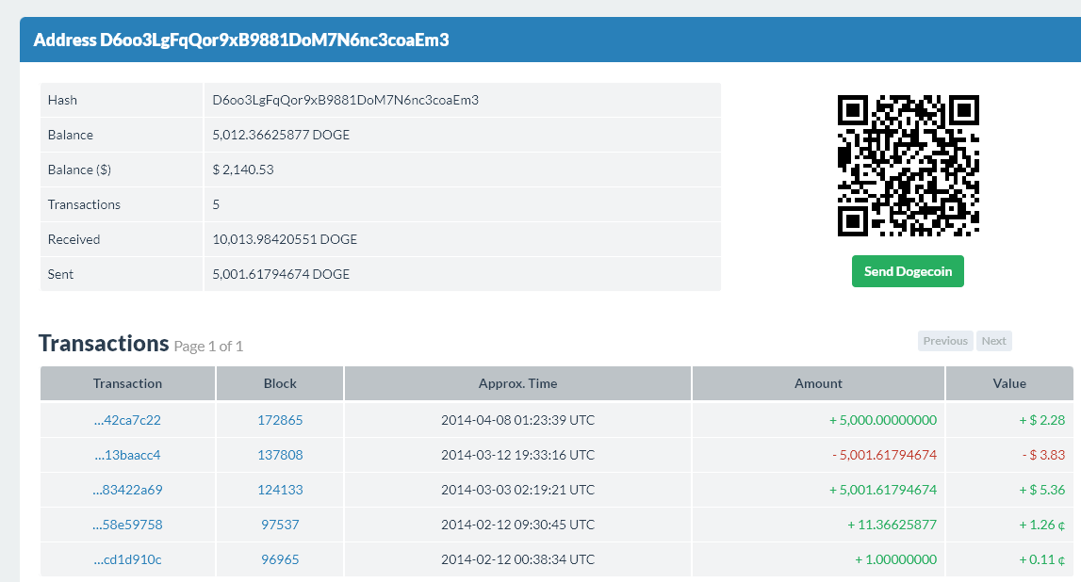Click dollar balance $ 2,140.53

[x=242, y=170]
